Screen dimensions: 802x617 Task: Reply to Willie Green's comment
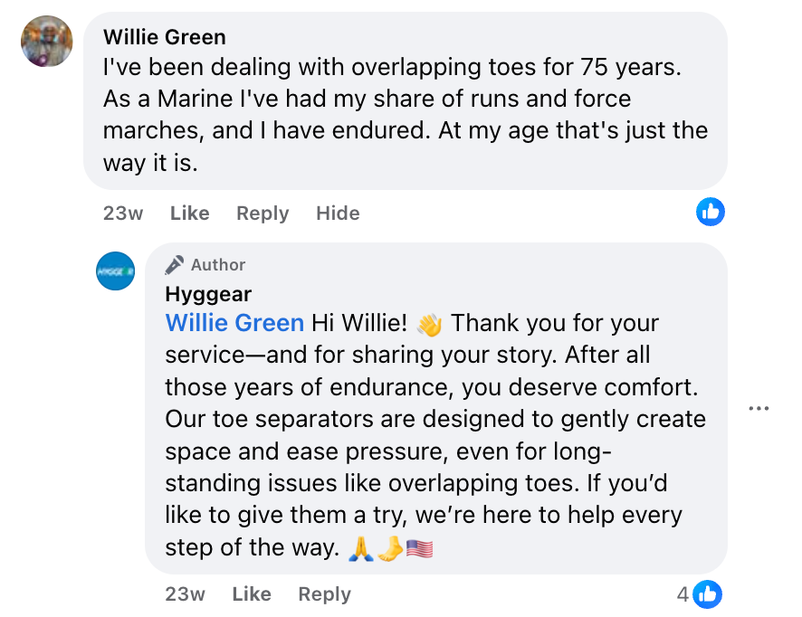pyautogui.click(x=263, y=214)
